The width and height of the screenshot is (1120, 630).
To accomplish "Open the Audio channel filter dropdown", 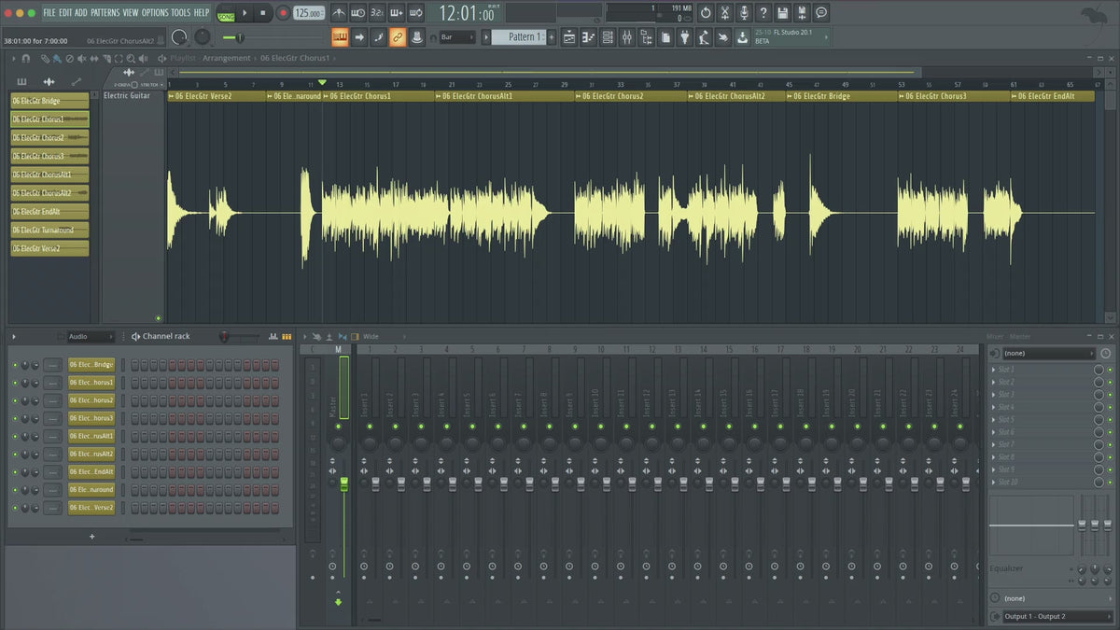I will click(90, 336).
